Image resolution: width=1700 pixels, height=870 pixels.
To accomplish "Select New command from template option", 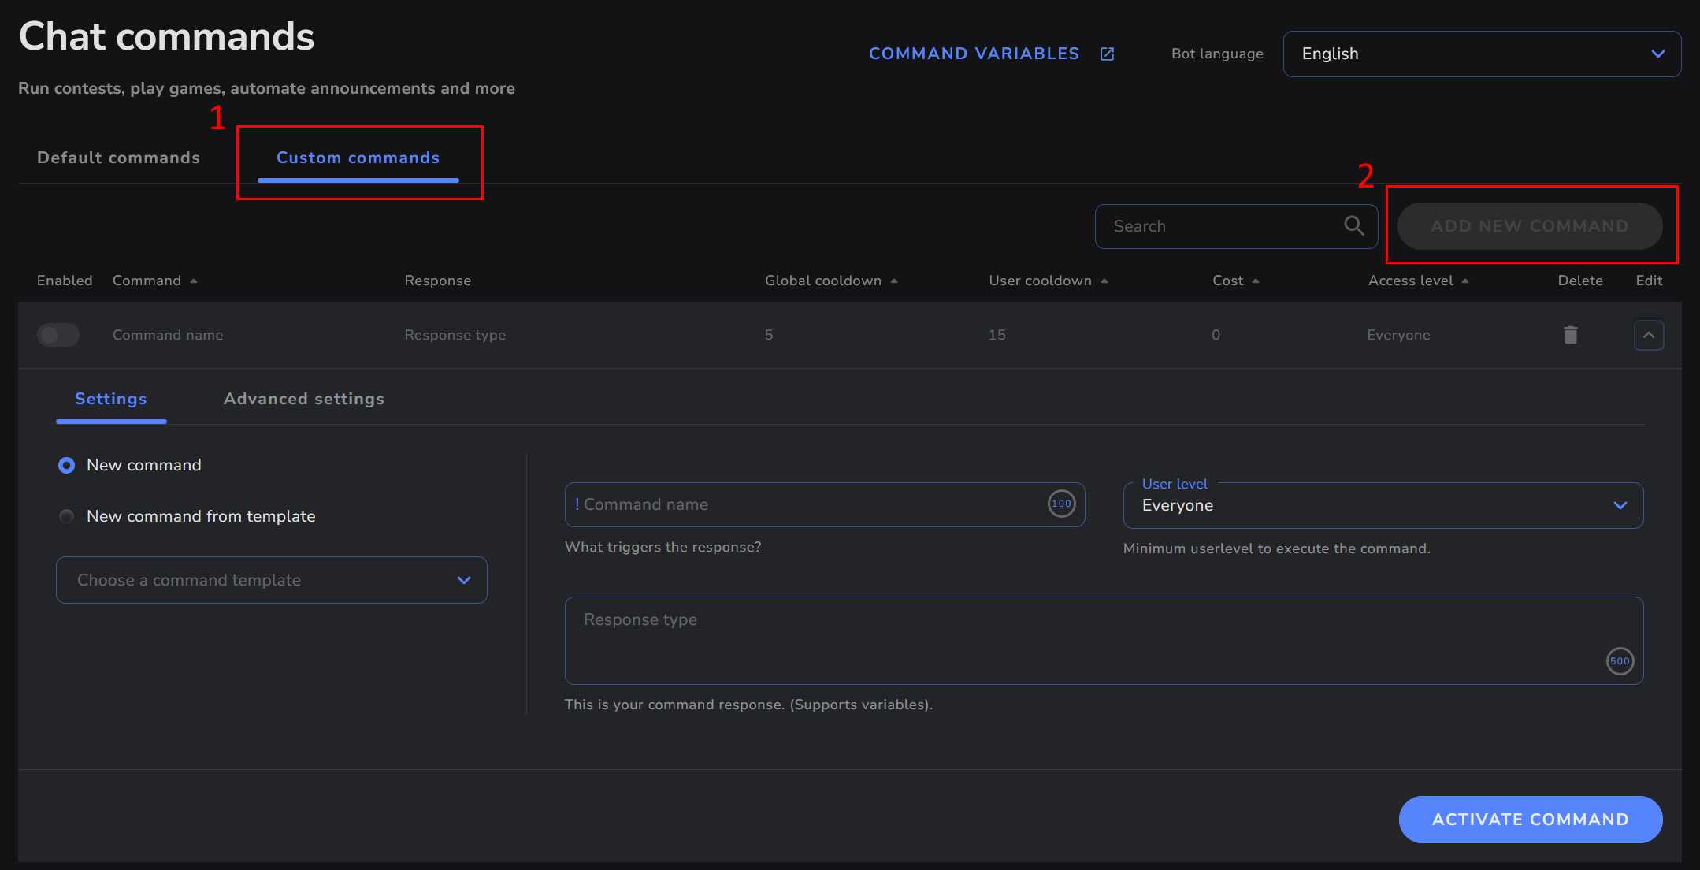I will coord(67,516).
